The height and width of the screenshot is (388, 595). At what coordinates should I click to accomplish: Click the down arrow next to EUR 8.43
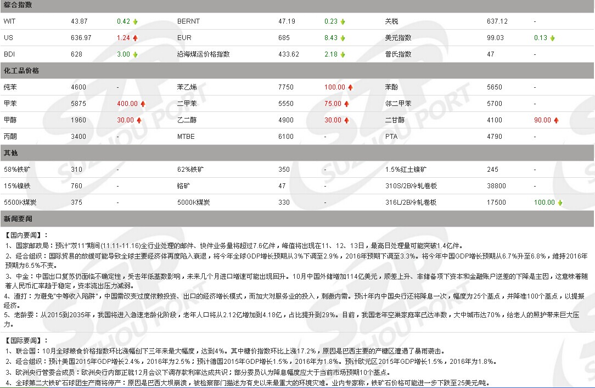point(343,38)
